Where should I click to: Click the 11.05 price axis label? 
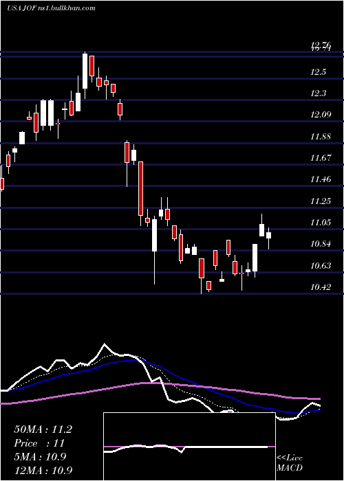tap(321, 223)
